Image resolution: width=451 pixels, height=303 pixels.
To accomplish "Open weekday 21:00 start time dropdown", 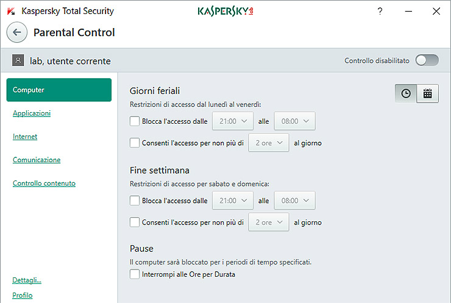I will (x=232, y=121).
